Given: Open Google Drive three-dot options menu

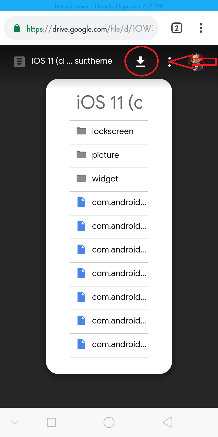Looking at the screenshot, I should tap(170, 62).
